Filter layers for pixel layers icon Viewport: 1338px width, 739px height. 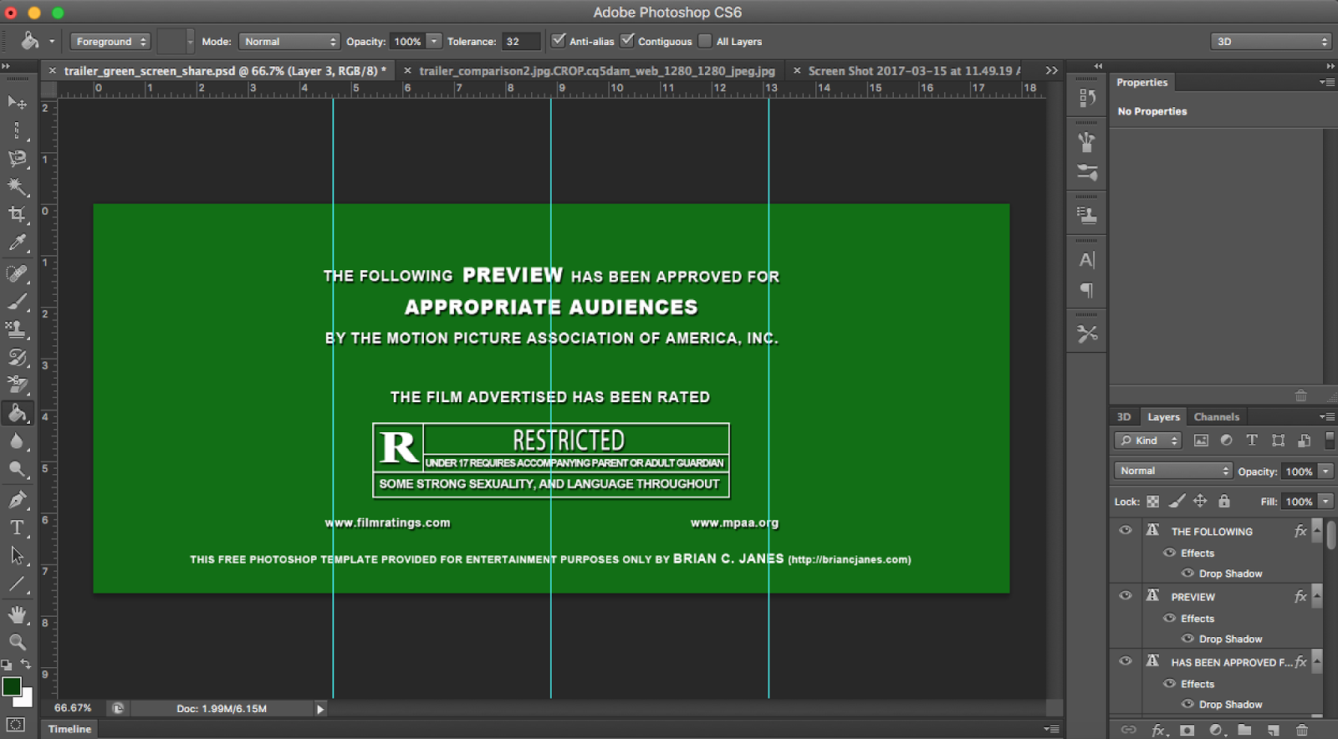[x=1201, y=440]
